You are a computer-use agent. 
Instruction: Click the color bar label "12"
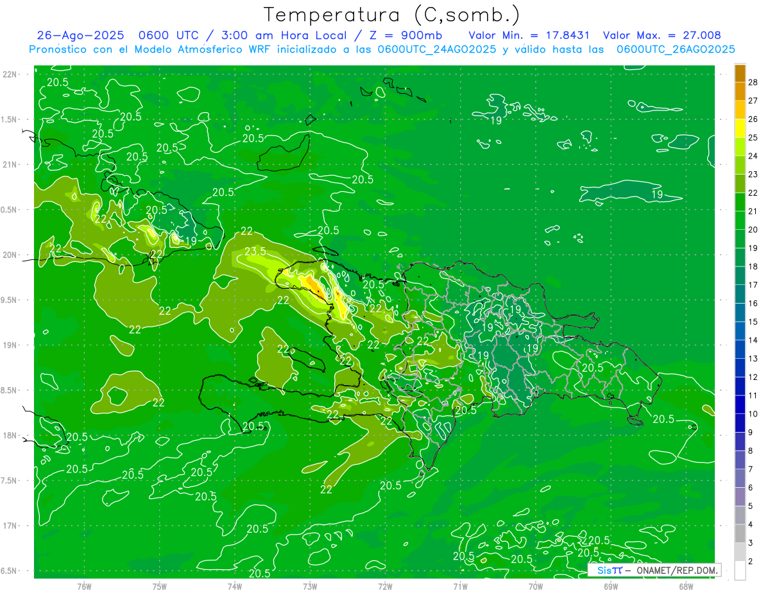tap(753, 377)
